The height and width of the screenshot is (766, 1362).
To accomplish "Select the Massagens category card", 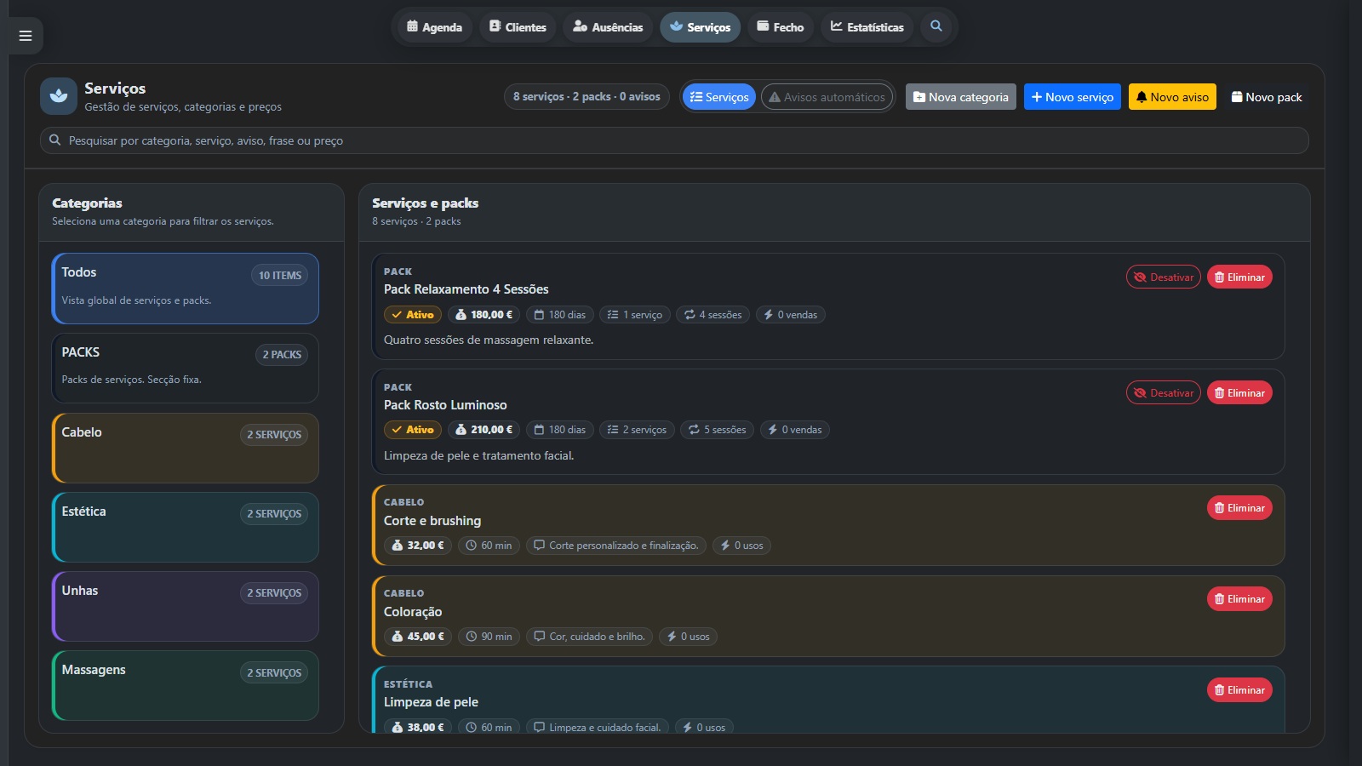I will click(186, 685).
